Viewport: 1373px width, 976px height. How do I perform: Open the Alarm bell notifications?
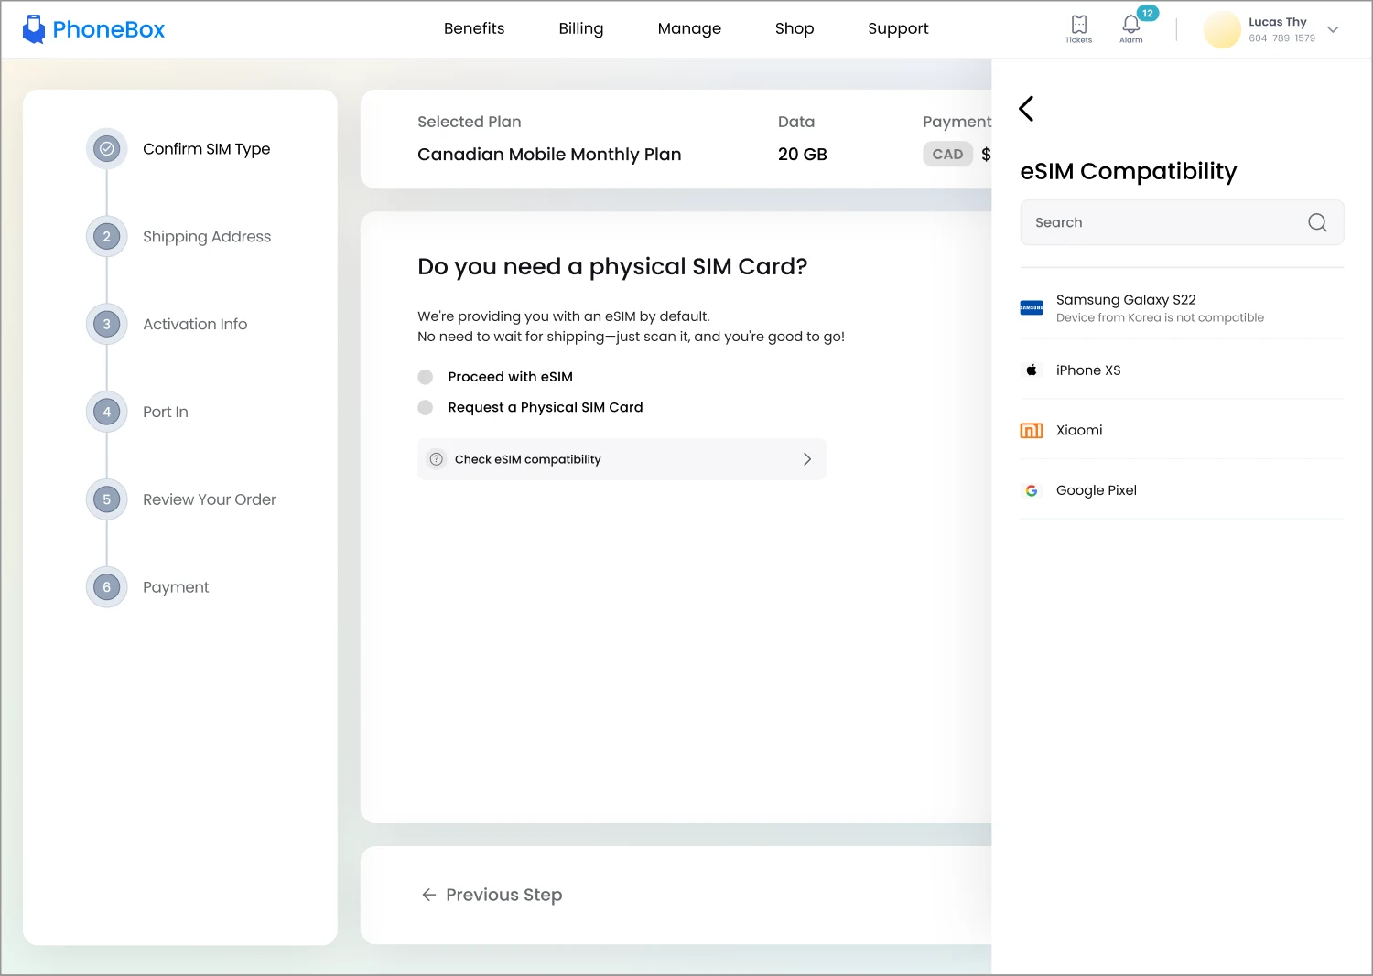tap(1131, 29)
